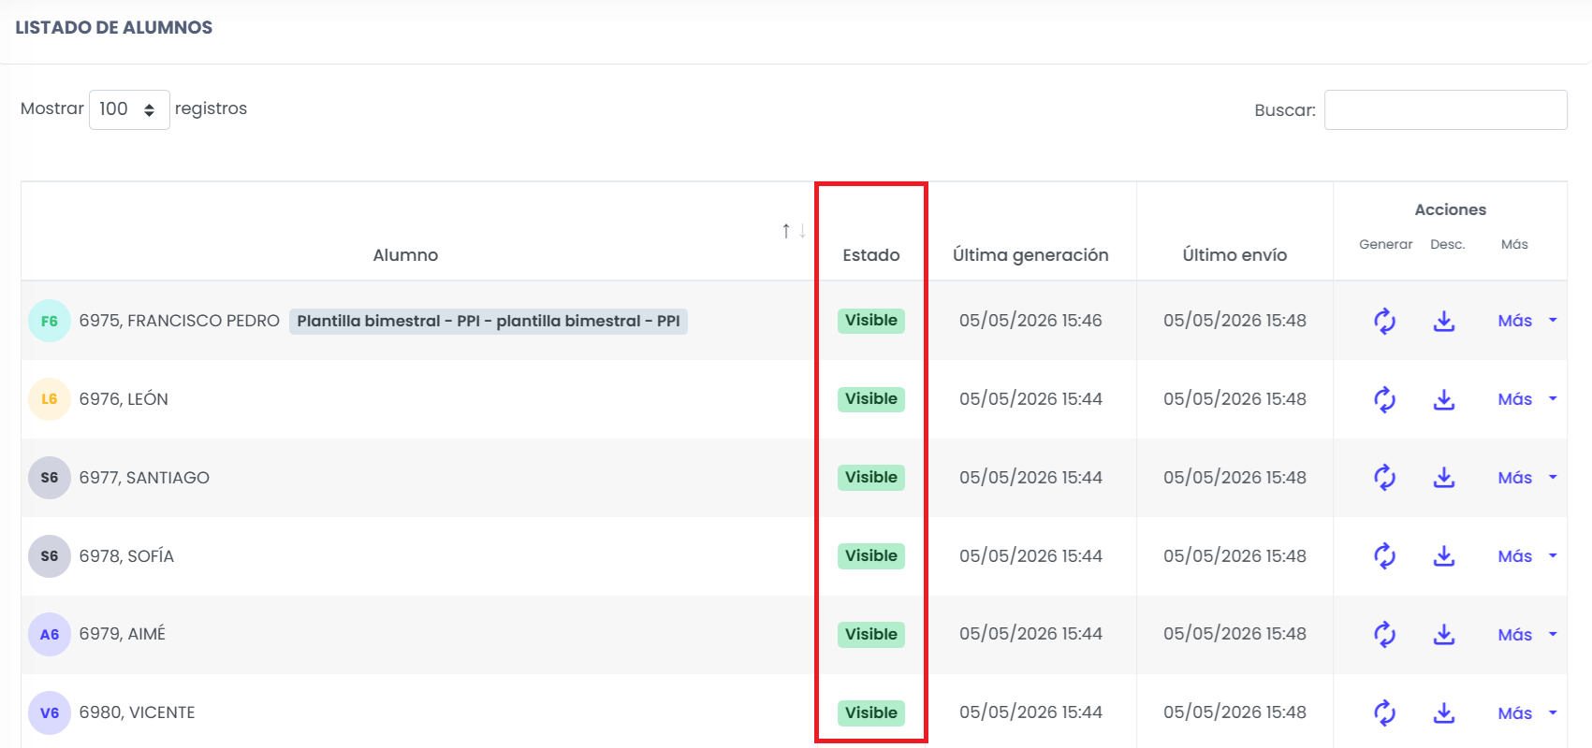The width and height of the screenshot is (1592, 748).
Task: Click Visible status badge for 6975, FRANCISCO PEDRO
Action: click(x=871, y=321)
